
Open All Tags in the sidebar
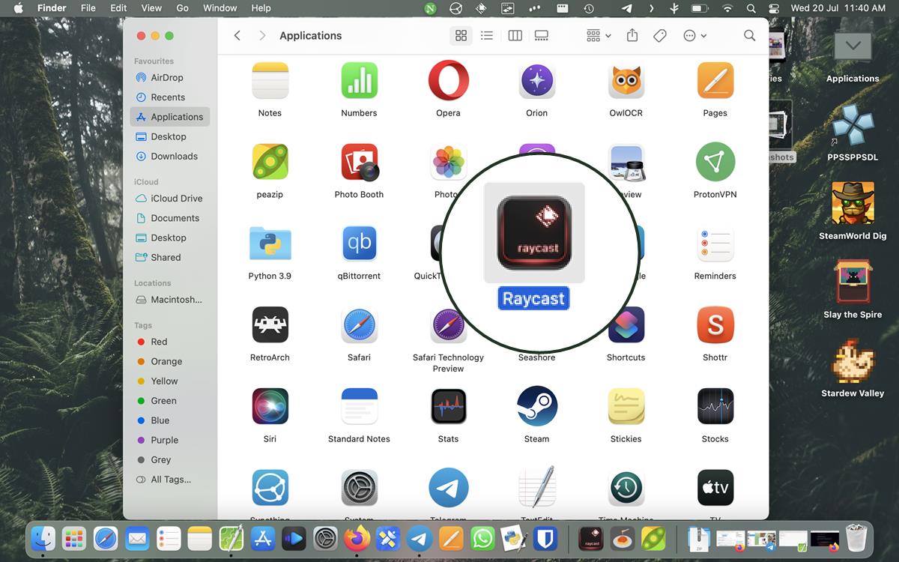[169, 479]
